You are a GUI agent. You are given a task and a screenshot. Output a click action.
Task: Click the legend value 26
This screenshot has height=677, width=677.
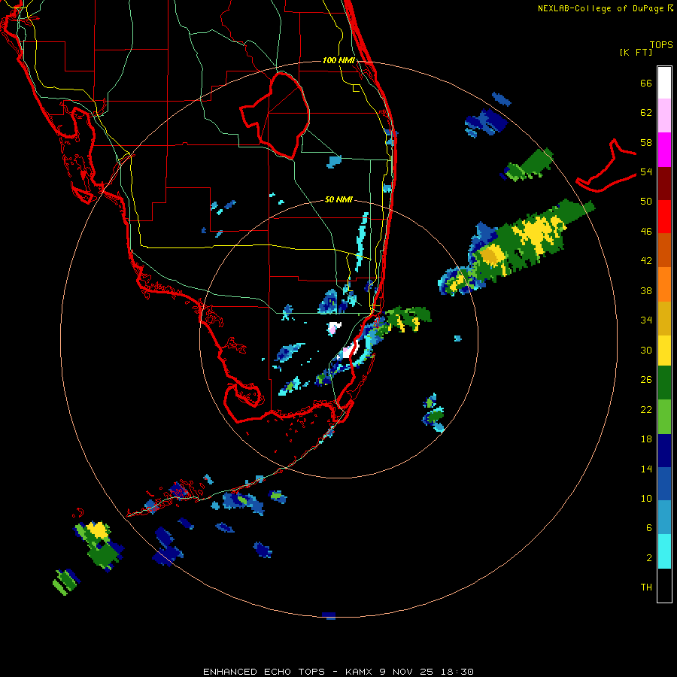pos(646,380)
